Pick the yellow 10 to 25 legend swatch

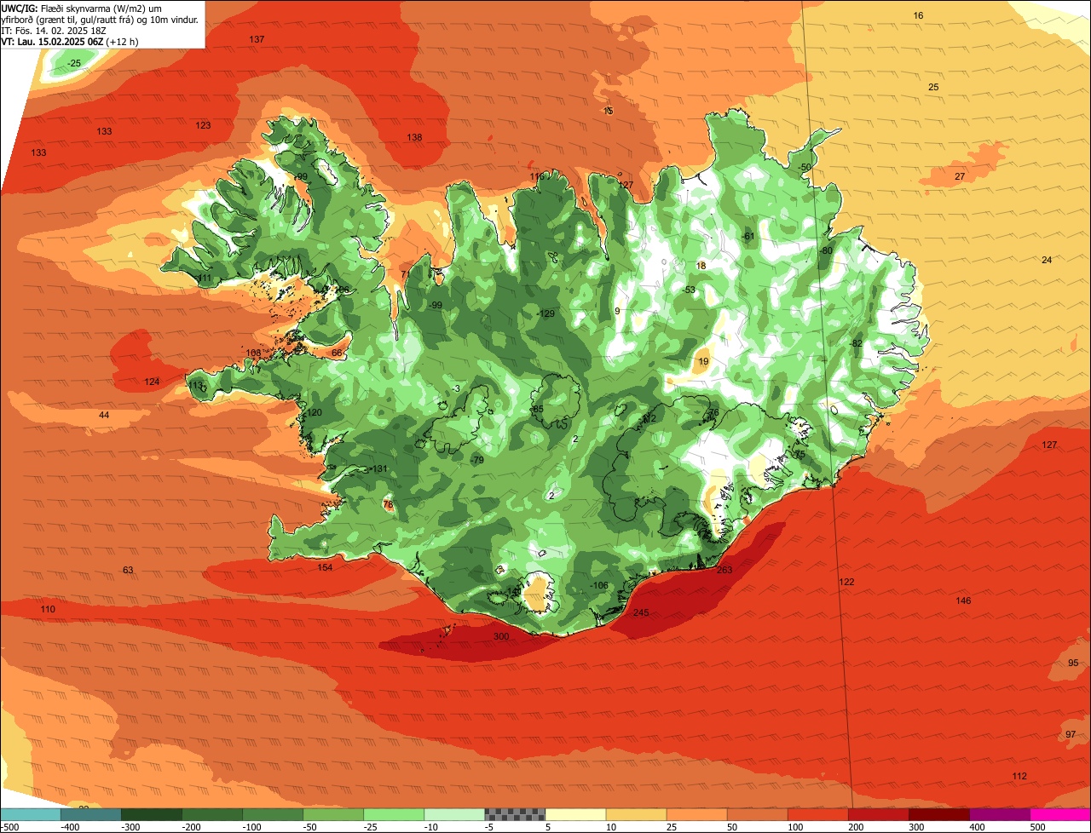tap(636, 814)
